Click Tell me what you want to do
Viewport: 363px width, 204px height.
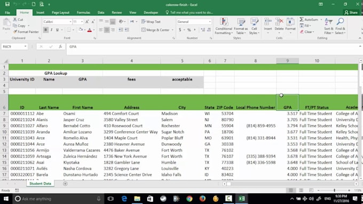click(x=189, y=12)
